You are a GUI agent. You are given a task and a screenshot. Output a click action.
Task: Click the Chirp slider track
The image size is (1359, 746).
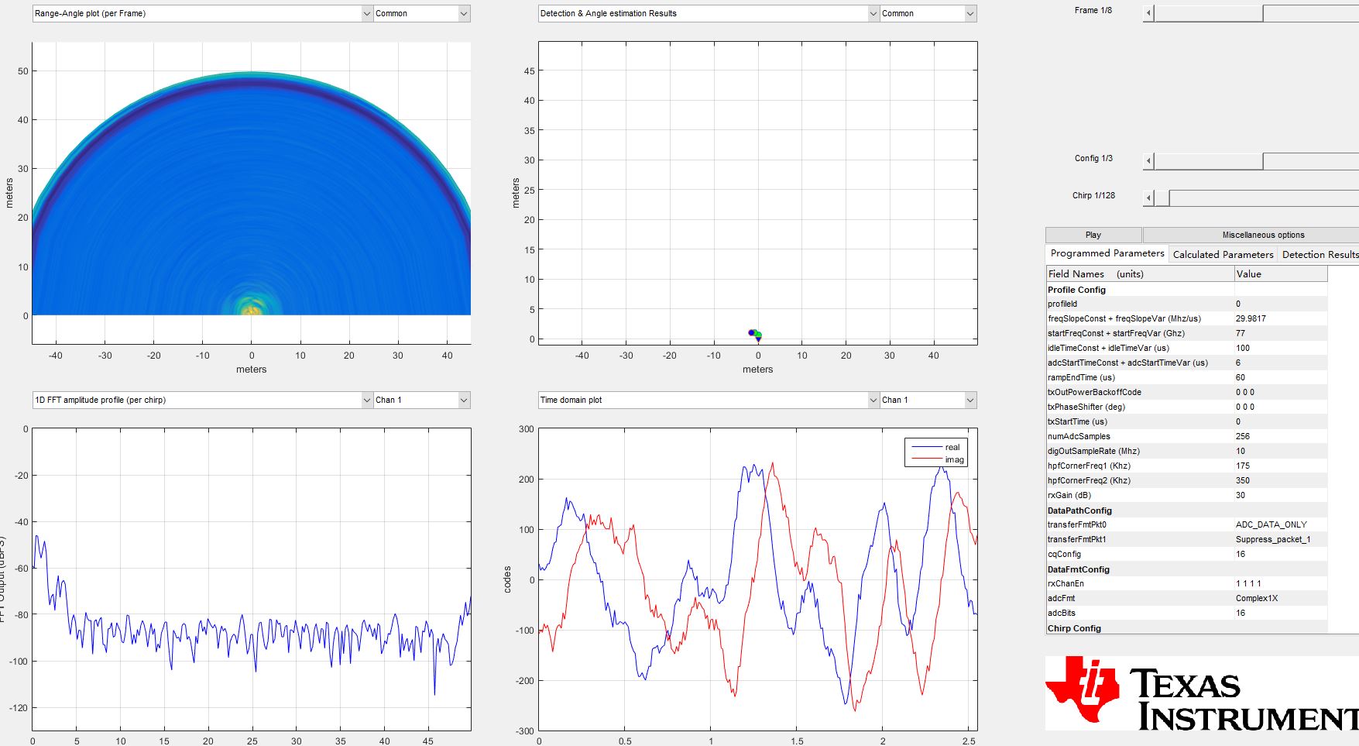(1264, 198)
